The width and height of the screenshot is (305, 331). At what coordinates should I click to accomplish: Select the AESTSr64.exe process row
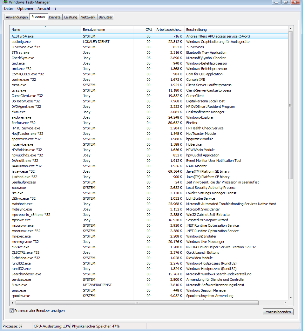click(149, 36)
